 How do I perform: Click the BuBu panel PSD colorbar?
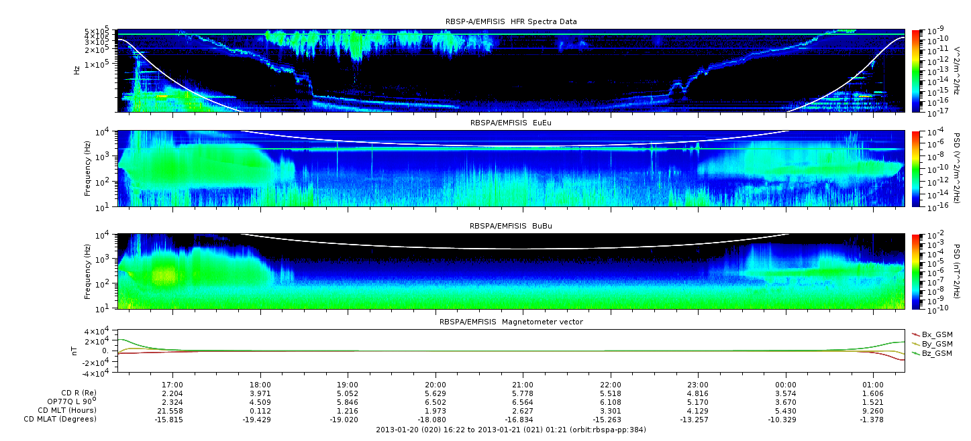917,271
